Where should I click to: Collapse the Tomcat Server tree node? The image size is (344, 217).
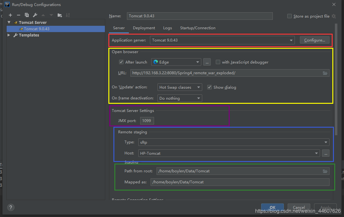[x=9, y=22]
